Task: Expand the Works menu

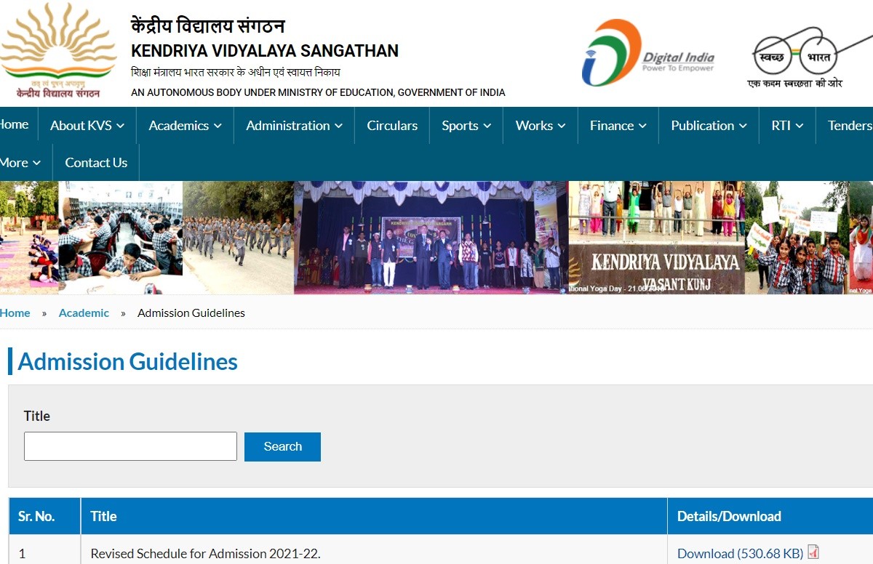Action: 541,126
